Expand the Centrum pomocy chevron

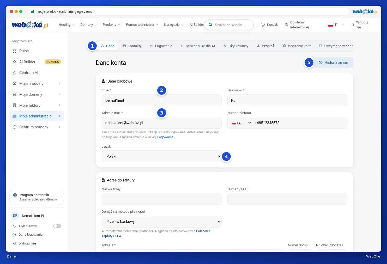59,127
